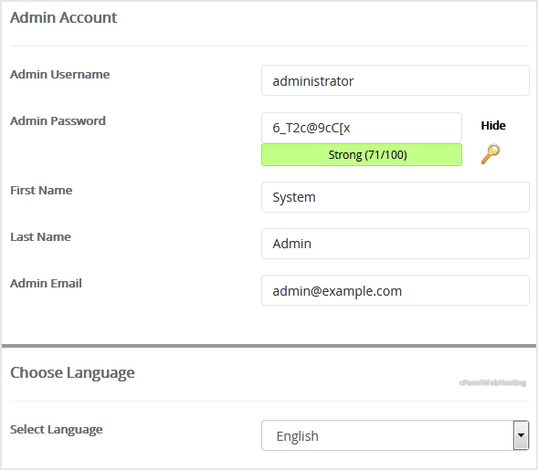
Task: Click the Last Name field containing Admin
Action: pyautogui.click(x=396, y=244)
